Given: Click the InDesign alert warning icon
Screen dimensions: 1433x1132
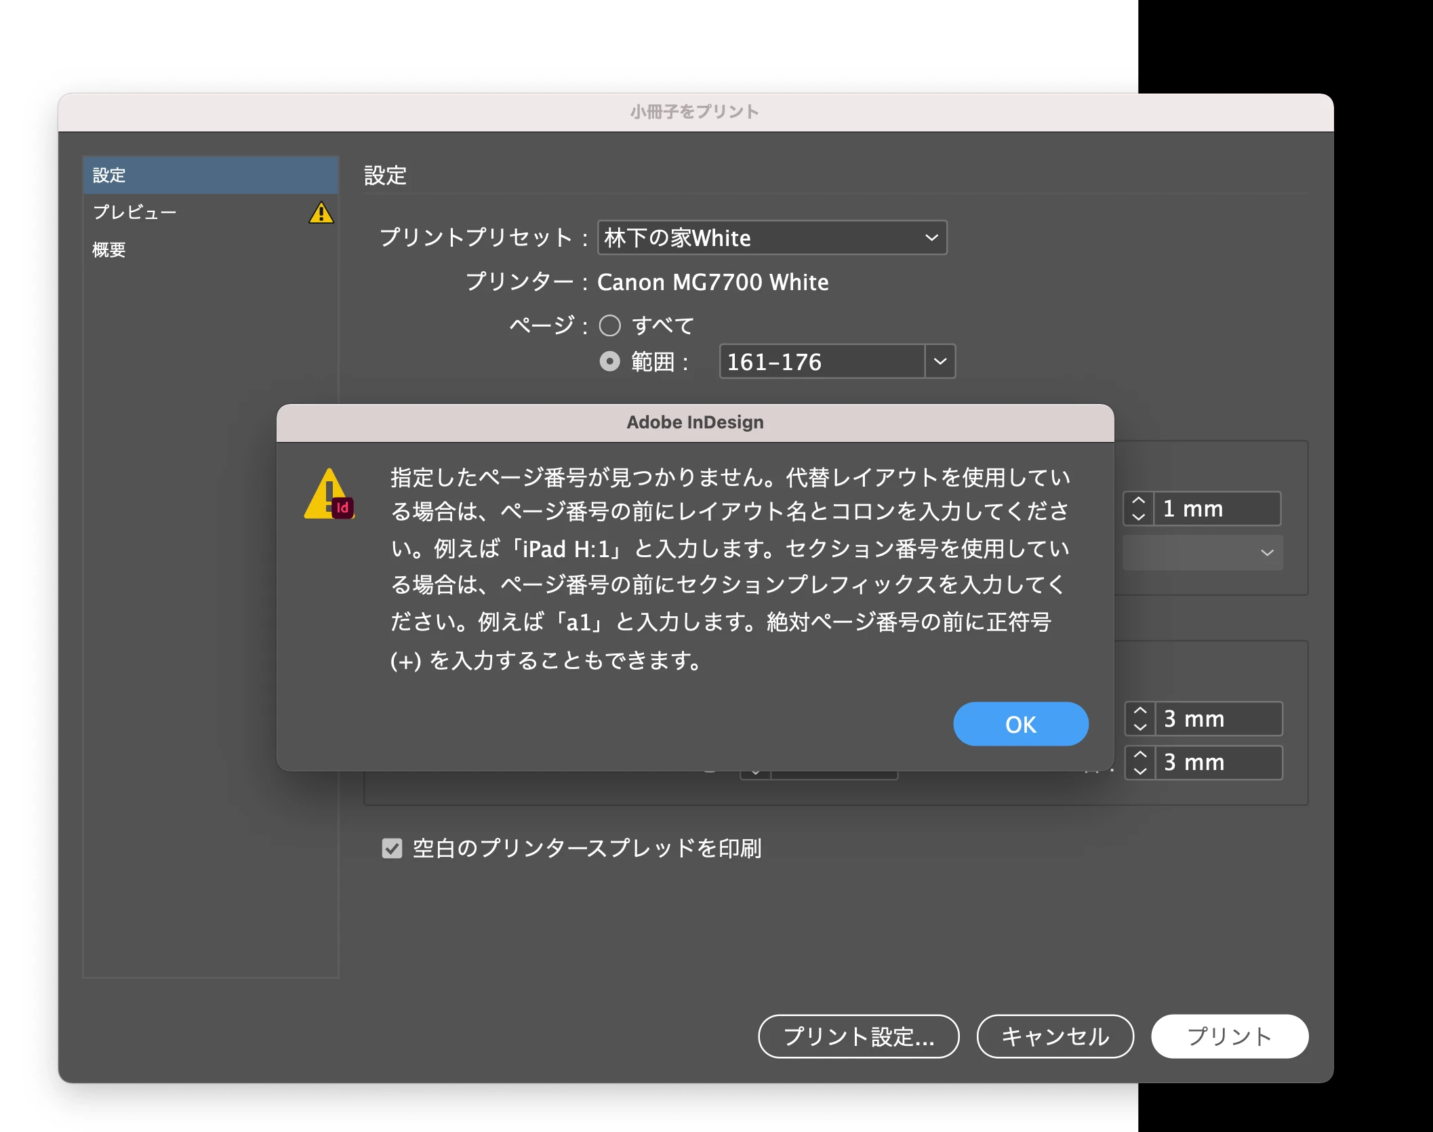Looking at the screenshot, I should tap(329, 495).
